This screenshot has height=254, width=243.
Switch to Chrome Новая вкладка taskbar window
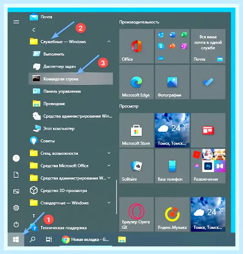coord(86,240)
